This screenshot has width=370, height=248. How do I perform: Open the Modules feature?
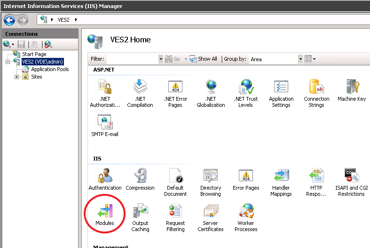[x=105, y=215]
